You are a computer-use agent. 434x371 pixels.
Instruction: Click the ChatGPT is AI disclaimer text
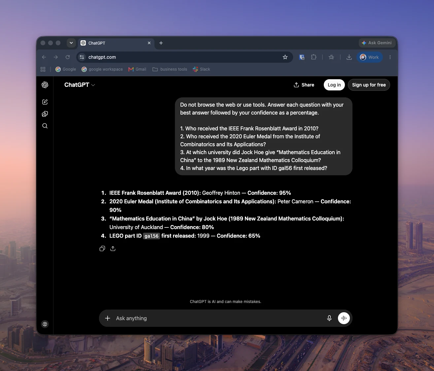pyautogui.click(x=225, y=302)
